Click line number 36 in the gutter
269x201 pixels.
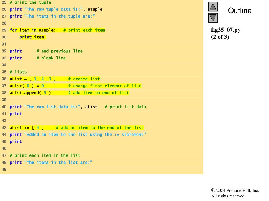click(4, 79)
